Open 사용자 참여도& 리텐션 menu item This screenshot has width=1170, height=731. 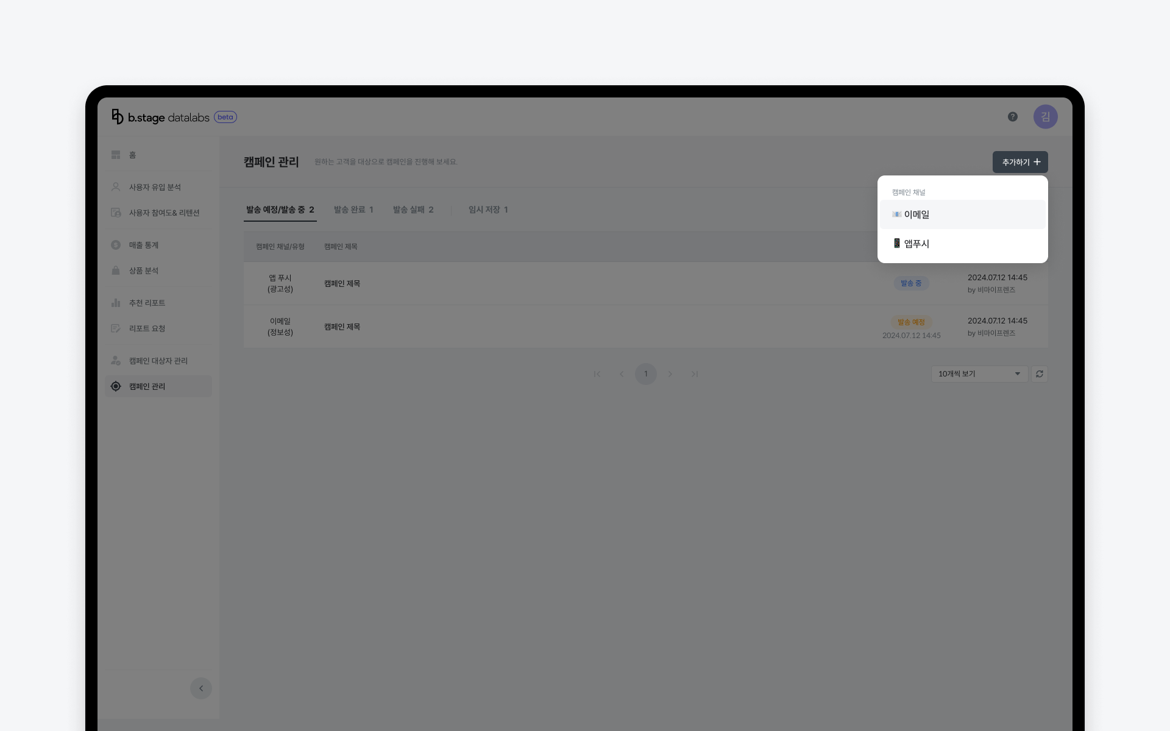click(x=158, y=213)
